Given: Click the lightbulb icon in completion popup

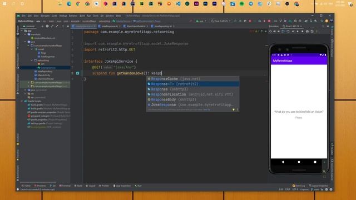Looking at the screenshot, I should (x=234, y=110).
